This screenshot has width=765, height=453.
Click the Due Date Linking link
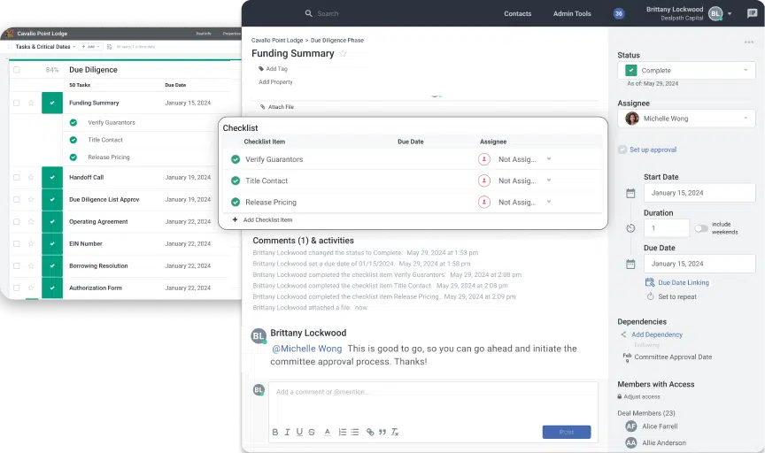tap(683, 282)
